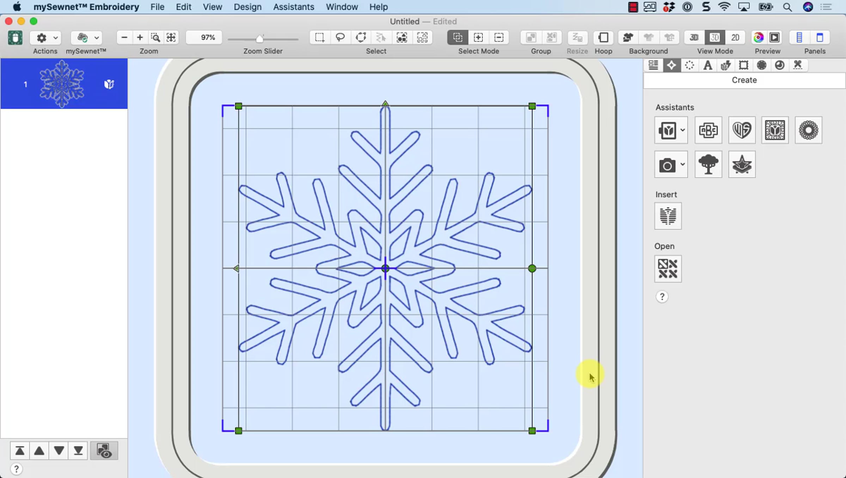The width and height of the screenshot is (846, 478).
Task: Click the Zoom to Fit icon
Action: (x=171, y=37)
